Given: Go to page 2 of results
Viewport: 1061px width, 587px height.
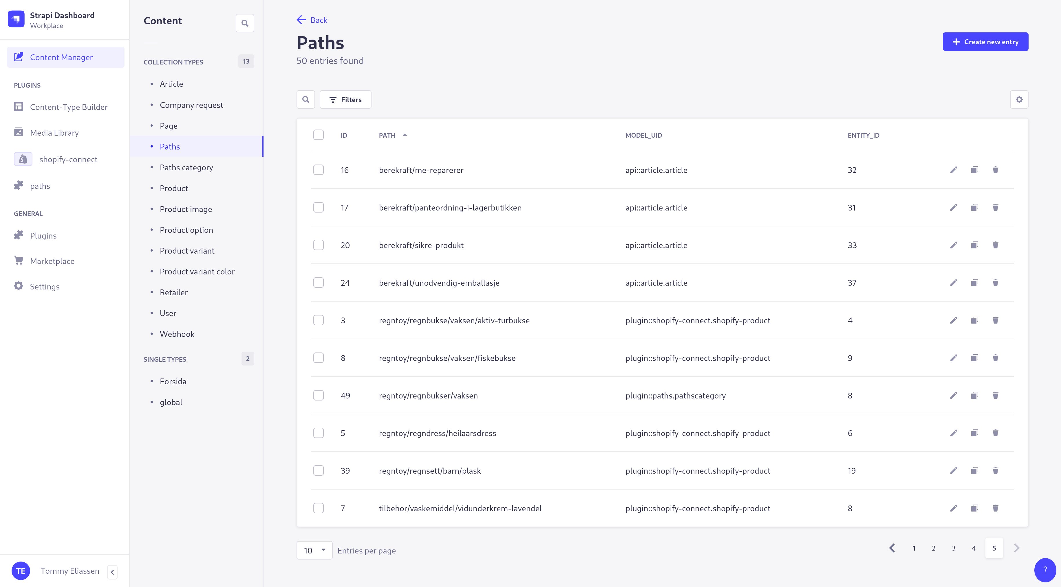Looking at the screenshot, I should coord(933,548).
